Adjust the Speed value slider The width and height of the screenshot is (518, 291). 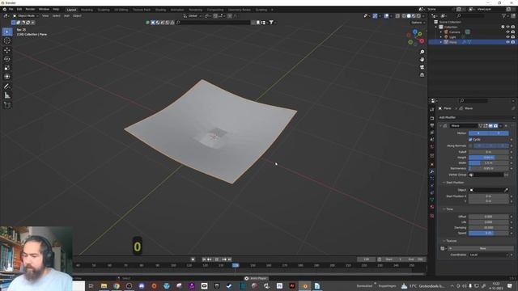[489, 233]
